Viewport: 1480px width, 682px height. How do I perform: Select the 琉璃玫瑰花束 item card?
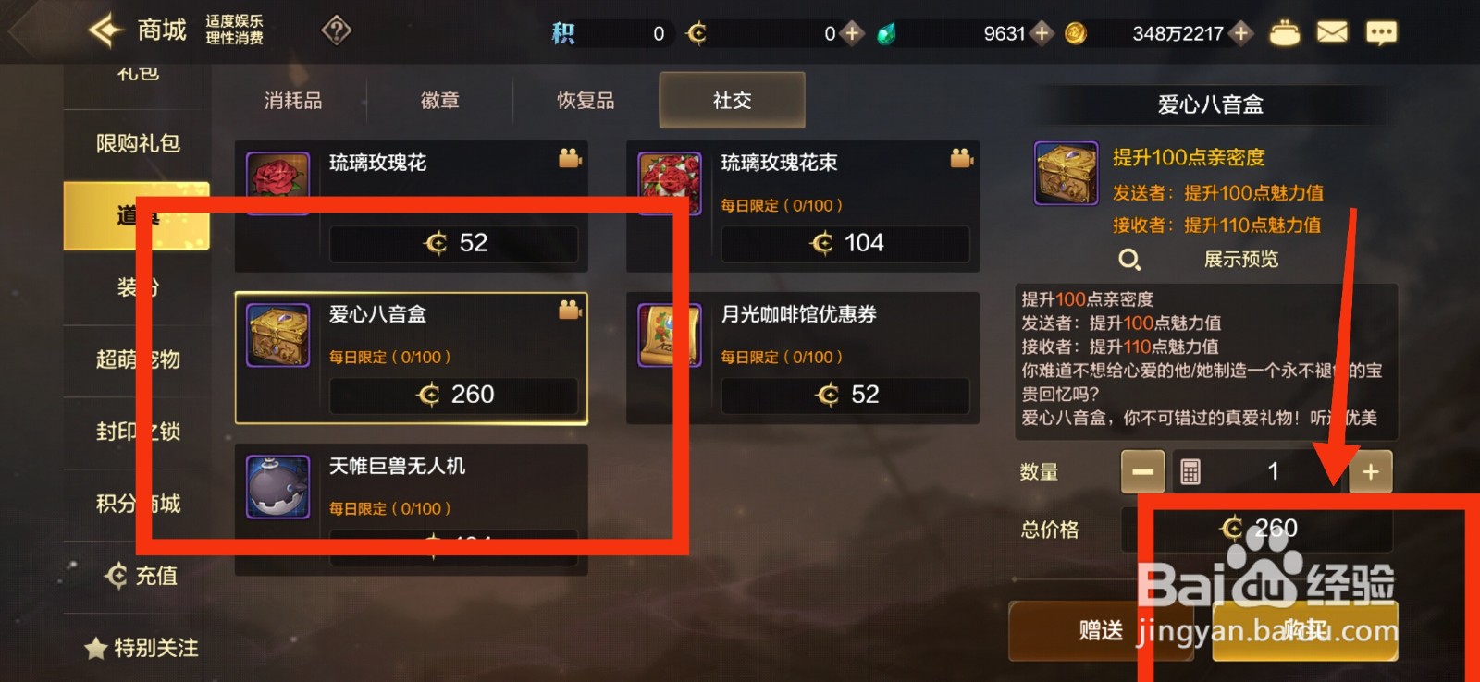(803, 206)
